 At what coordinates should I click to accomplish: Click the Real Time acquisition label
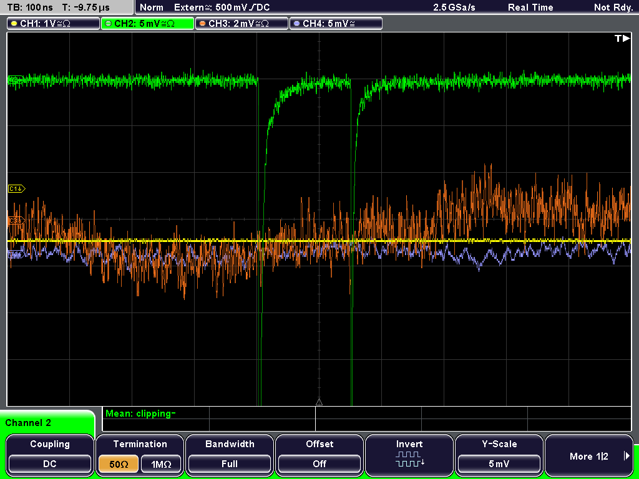pyautogui.click(x=530, y=7)
